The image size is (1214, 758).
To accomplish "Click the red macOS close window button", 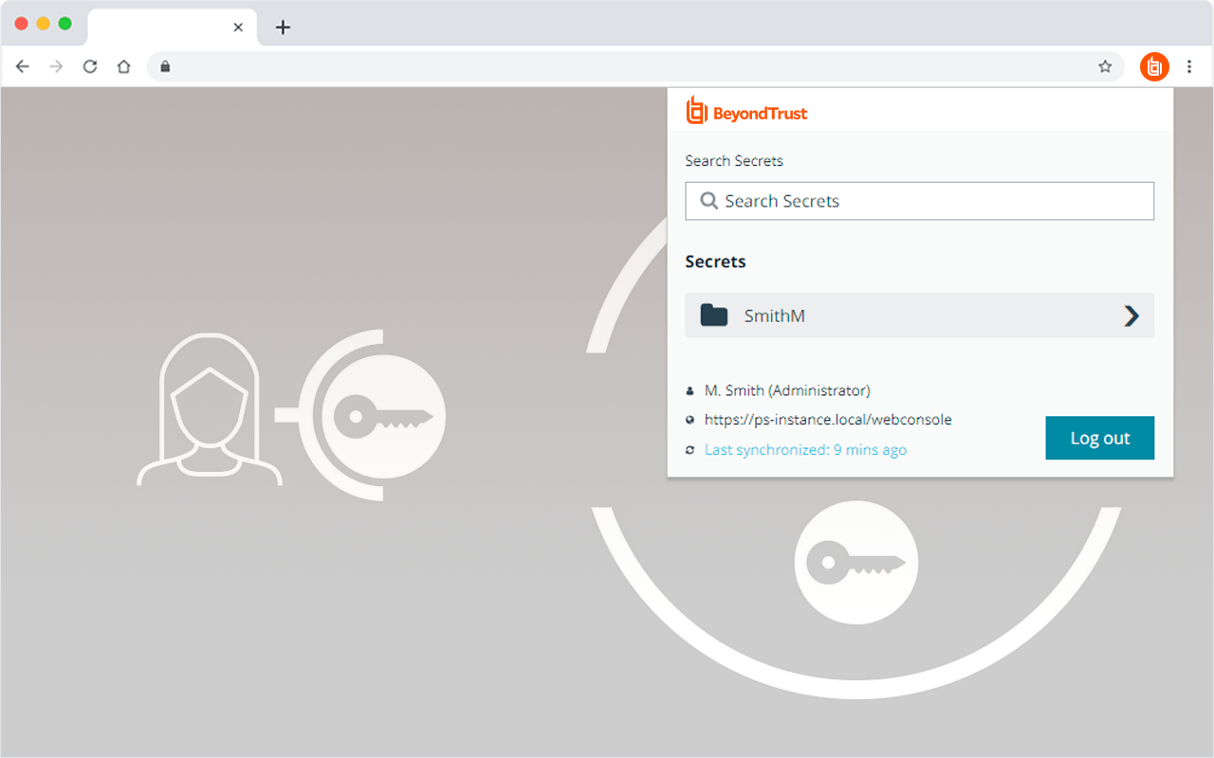I will pos(21,24).
